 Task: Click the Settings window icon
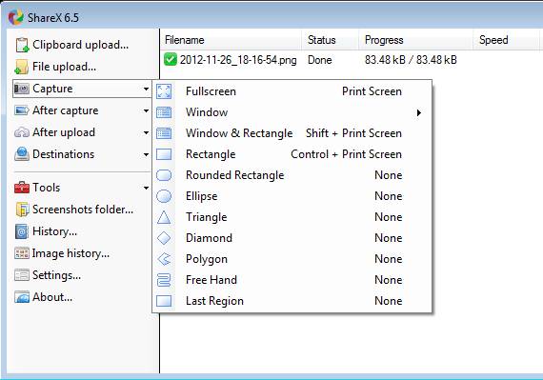click(x=22, y=275)
